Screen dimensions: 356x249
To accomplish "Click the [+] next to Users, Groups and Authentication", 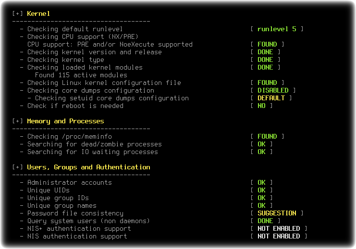I will pos(17,167).
